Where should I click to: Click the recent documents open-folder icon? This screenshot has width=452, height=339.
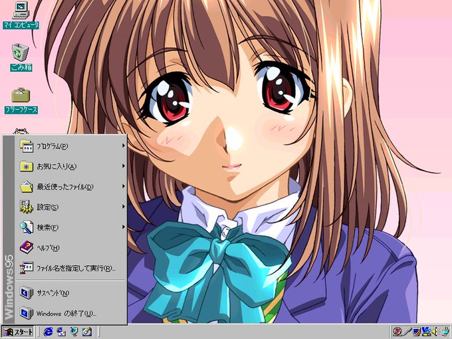(27, 187)
